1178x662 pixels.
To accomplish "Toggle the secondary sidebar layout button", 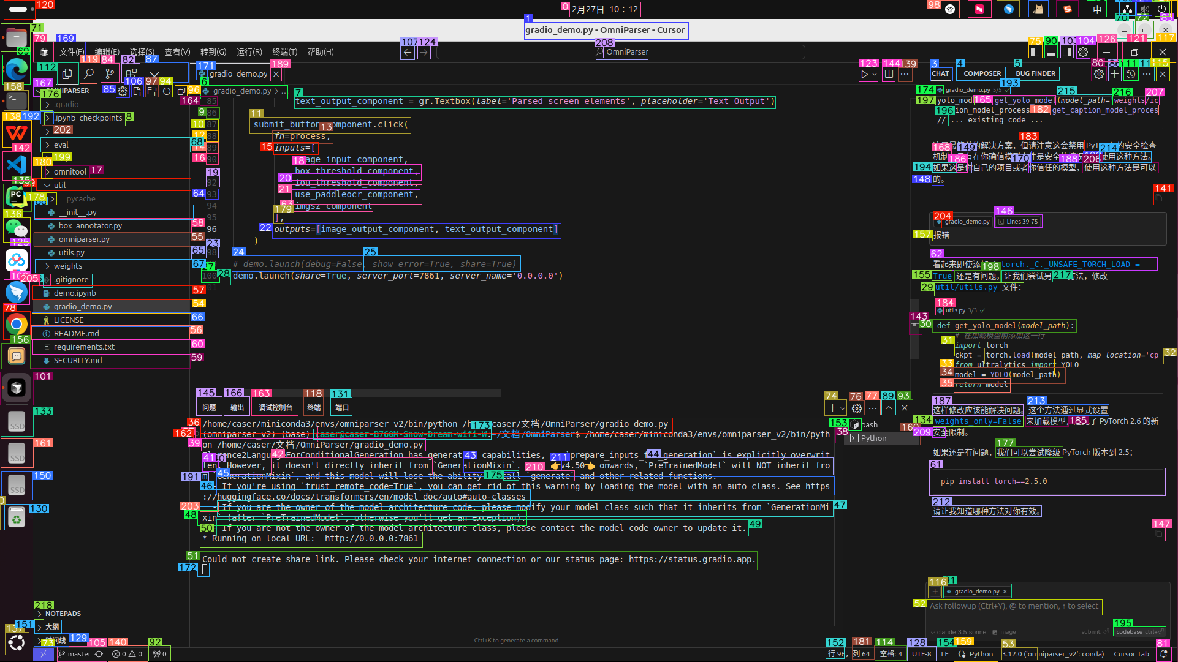I will pyautogui.click(x=1067, y=53).
